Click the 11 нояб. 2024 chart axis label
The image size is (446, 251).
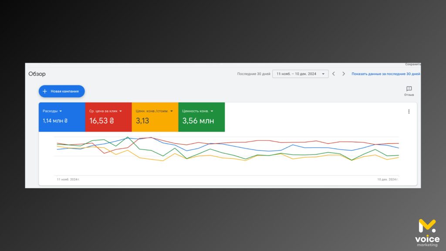pyautogui.click(x=68, y=179)
